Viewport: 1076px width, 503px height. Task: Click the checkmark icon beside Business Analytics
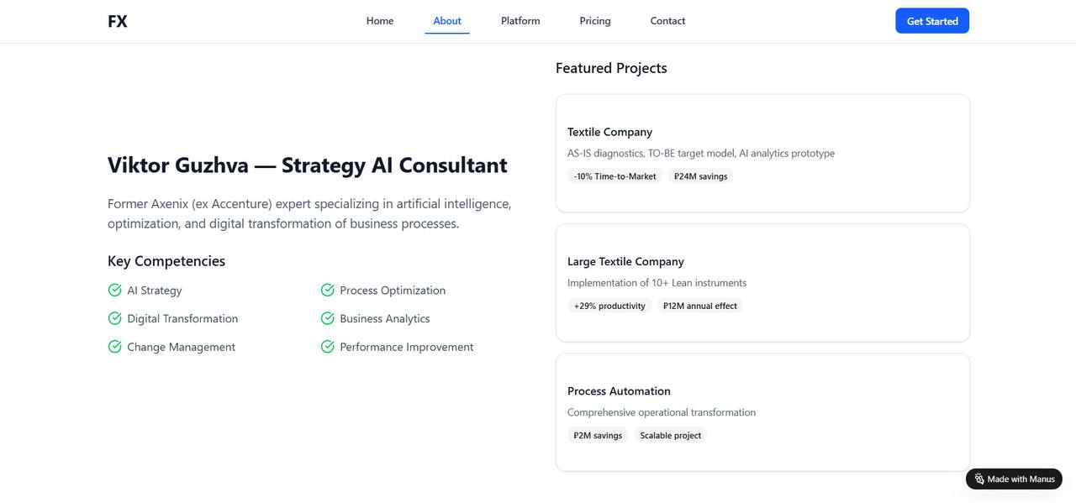tap(328, 319)
